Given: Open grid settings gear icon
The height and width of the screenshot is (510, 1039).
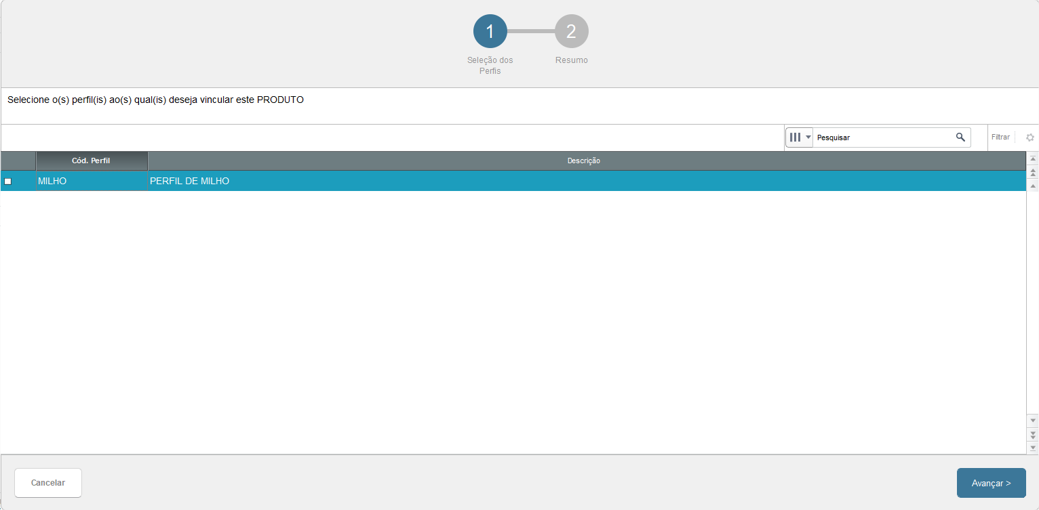Looking at the screenshot, I should pos(1030,137).
